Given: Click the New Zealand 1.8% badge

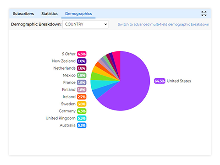Looking at the screenshot, I should (82, 61).
